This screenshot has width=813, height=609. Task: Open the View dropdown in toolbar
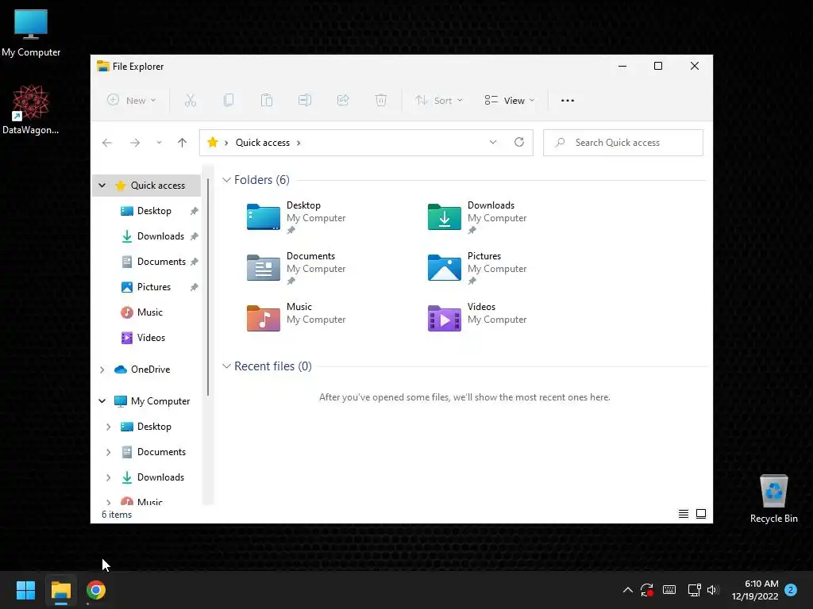click(509, 101)
